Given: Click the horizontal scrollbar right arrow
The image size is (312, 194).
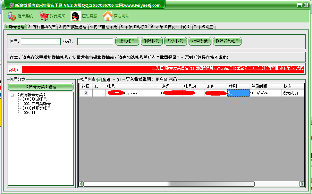Looking at the screenshot, I should [302, 184].
